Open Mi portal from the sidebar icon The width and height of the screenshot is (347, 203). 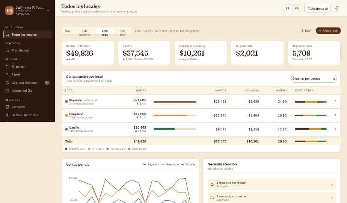tap(7, 67)
